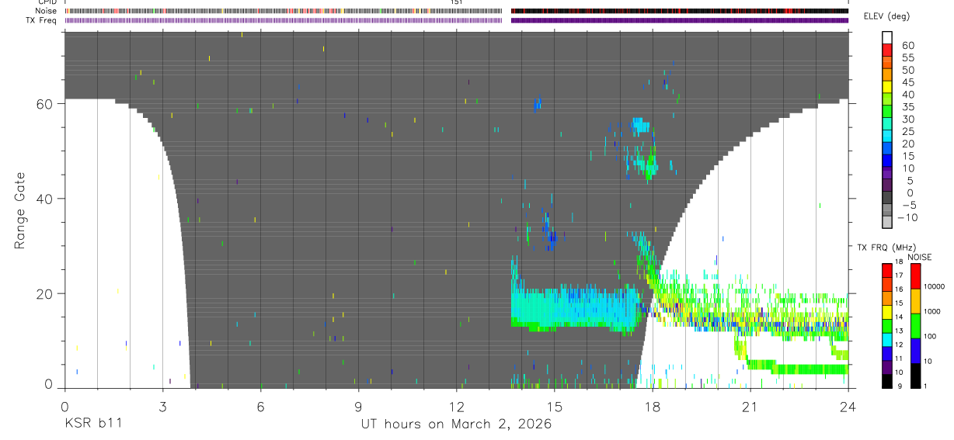Click the '3' tick label on the UT hours axis
The image size is (954, 440).
point(162,406)
